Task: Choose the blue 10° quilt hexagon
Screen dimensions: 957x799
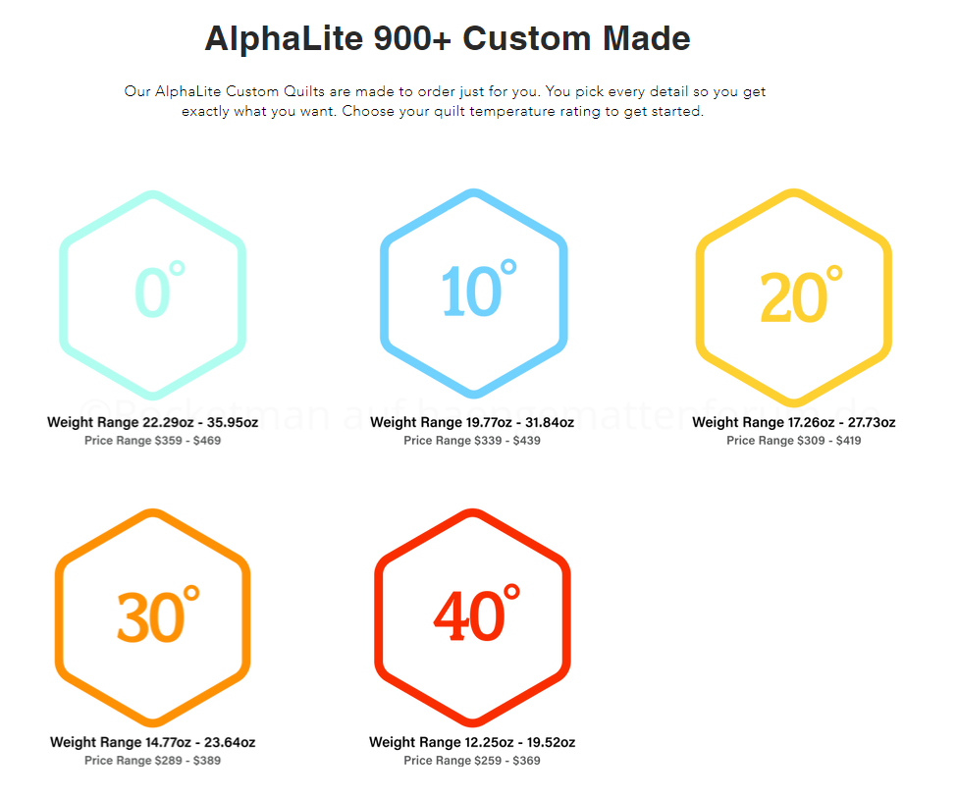Action: tap(474, 293)
